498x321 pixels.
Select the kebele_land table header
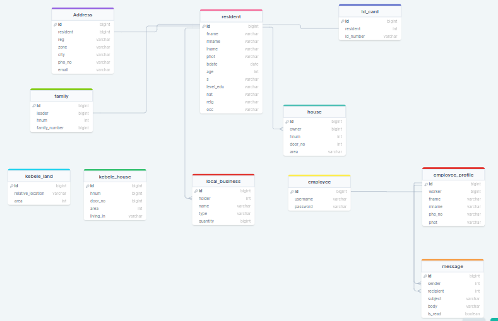point(39,176)
